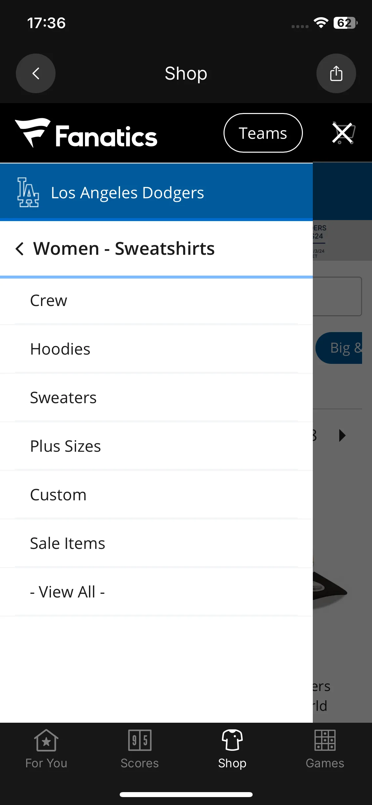Click the next page arrow
Screen dimensions: 372x805
coord(342,435)
